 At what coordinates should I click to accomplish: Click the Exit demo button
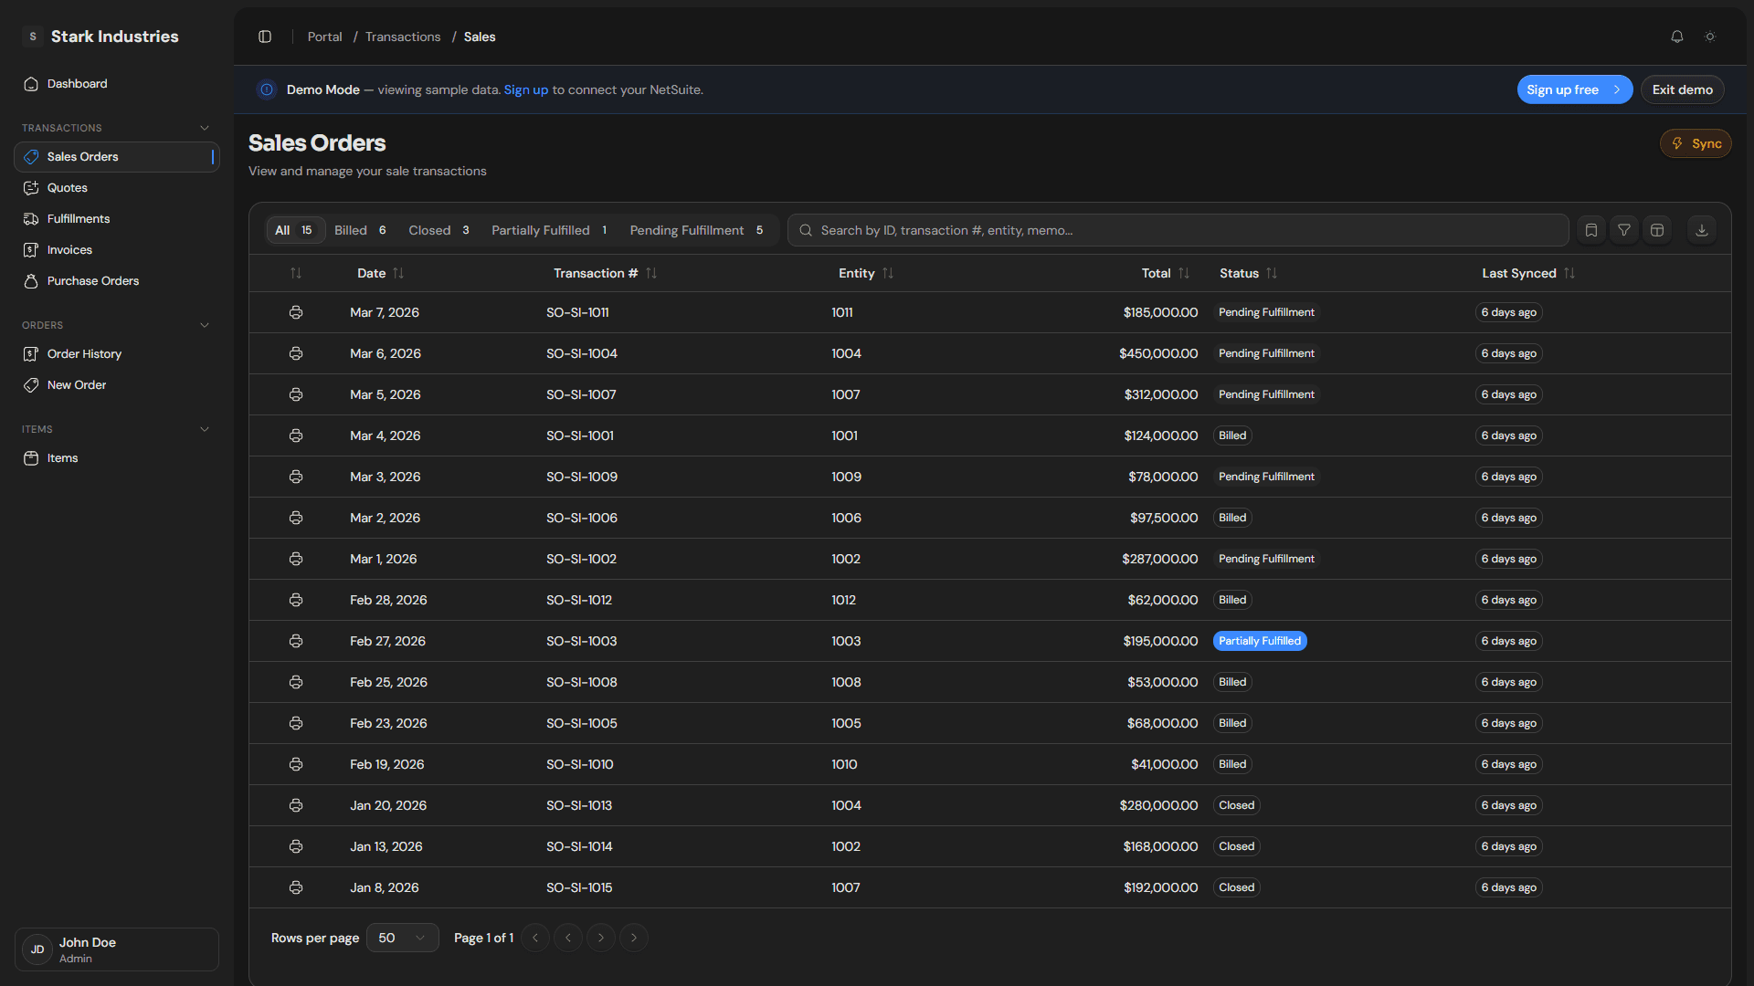point(1682,89)
